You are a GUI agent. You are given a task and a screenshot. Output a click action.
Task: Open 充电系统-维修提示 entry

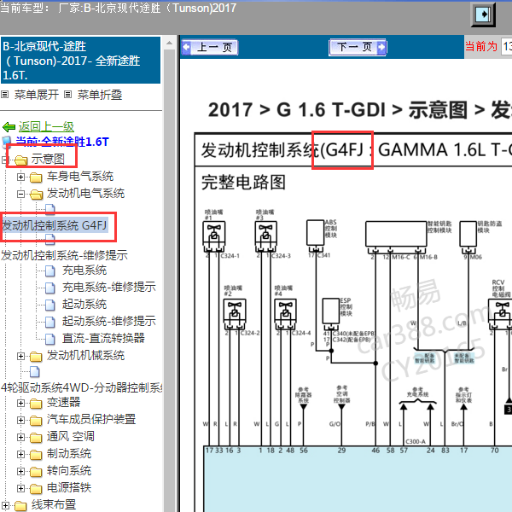pyautogui.click(x=109, y=287)
